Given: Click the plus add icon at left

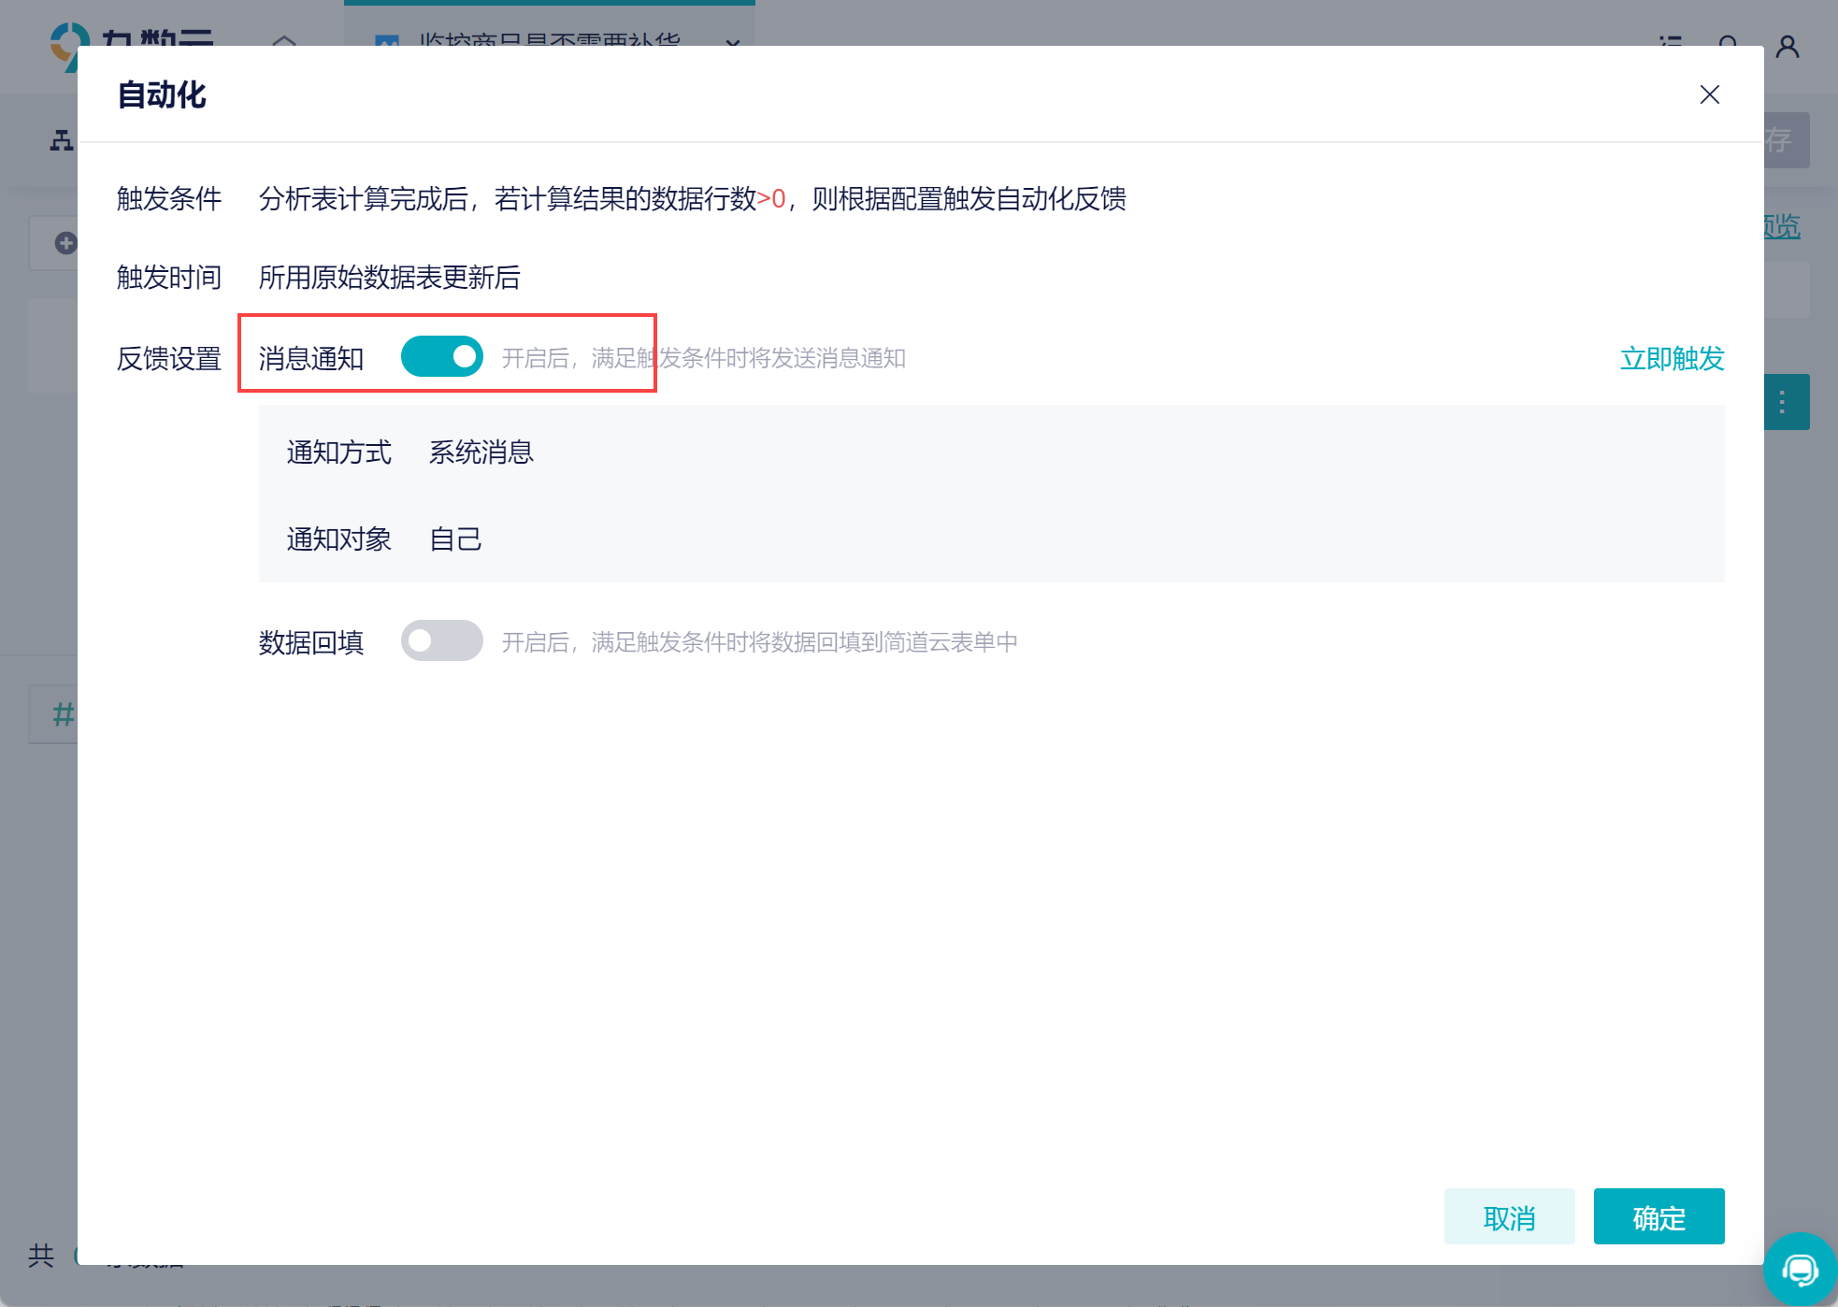Looking at the screenshot, I should [65, 243].
